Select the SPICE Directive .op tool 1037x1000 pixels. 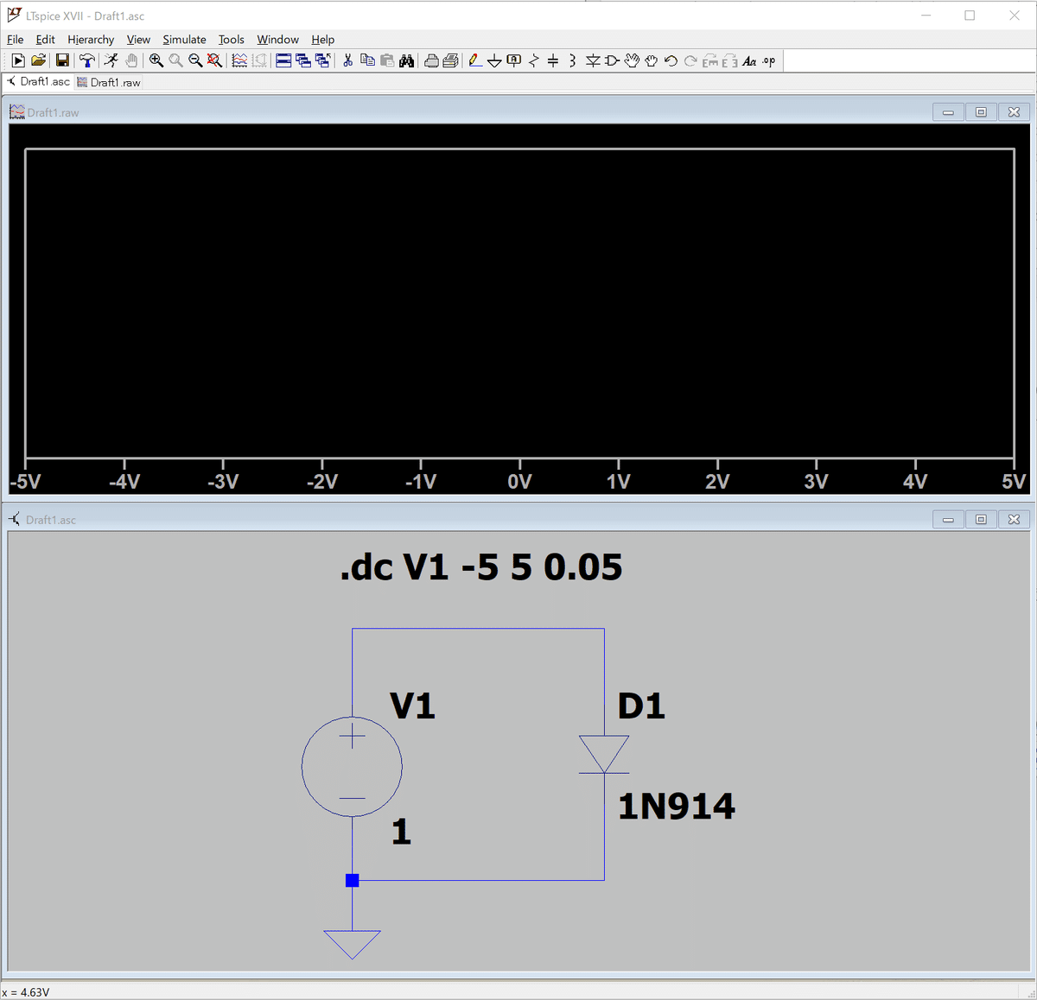click(x=769, y=60)
